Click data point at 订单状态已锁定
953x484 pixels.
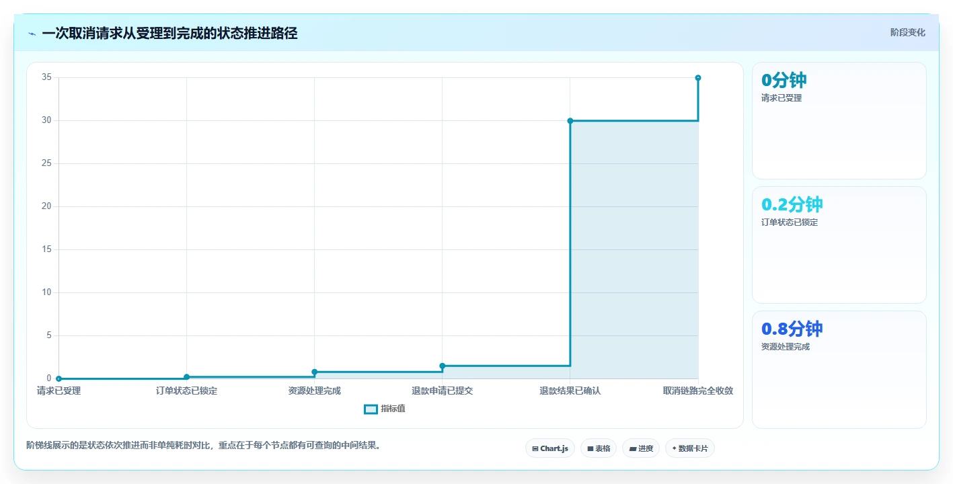187,377
